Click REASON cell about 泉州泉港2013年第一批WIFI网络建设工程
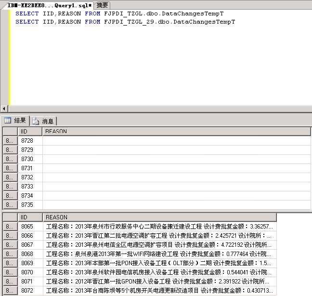 click(159, 254)
